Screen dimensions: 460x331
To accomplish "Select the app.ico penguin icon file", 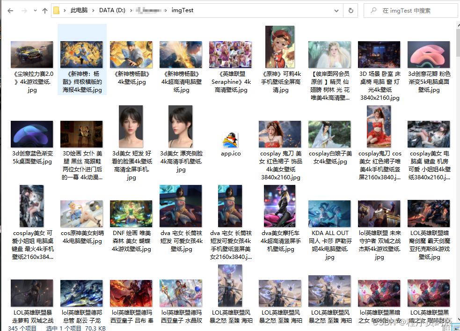I will coord(231,140).
